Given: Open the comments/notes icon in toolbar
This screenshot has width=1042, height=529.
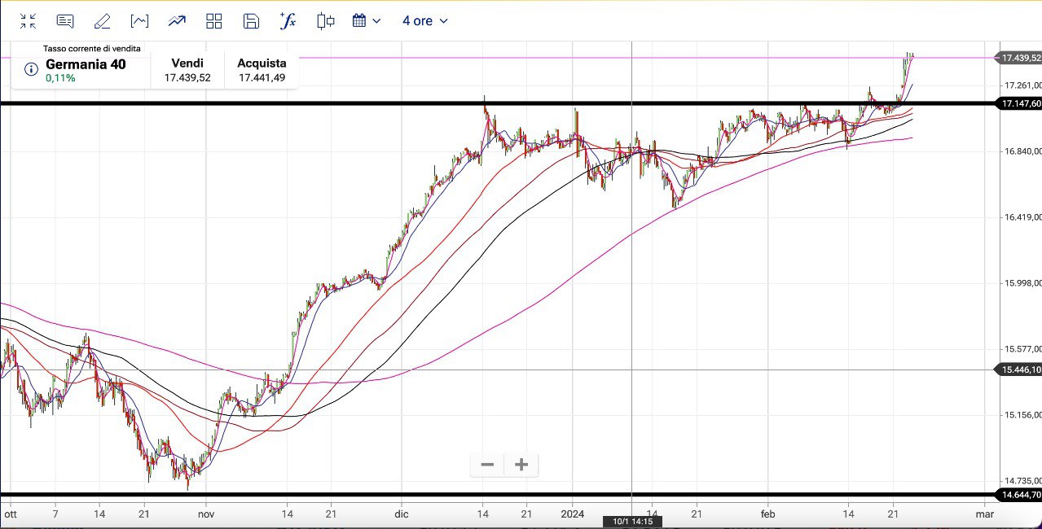Looking at the screenshot, I should (65, 21).
